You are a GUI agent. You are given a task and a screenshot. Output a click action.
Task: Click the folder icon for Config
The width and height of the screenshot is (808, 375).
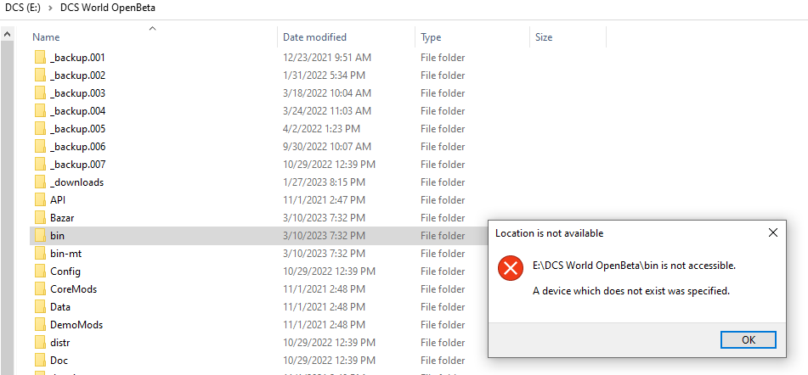tap(41, 271)
